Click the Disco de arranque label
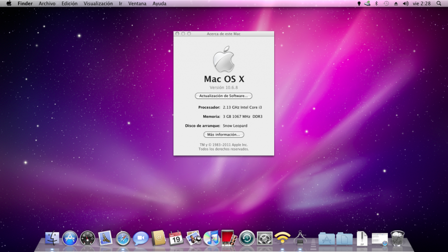 pyautogui.click(x=202, y=126)
